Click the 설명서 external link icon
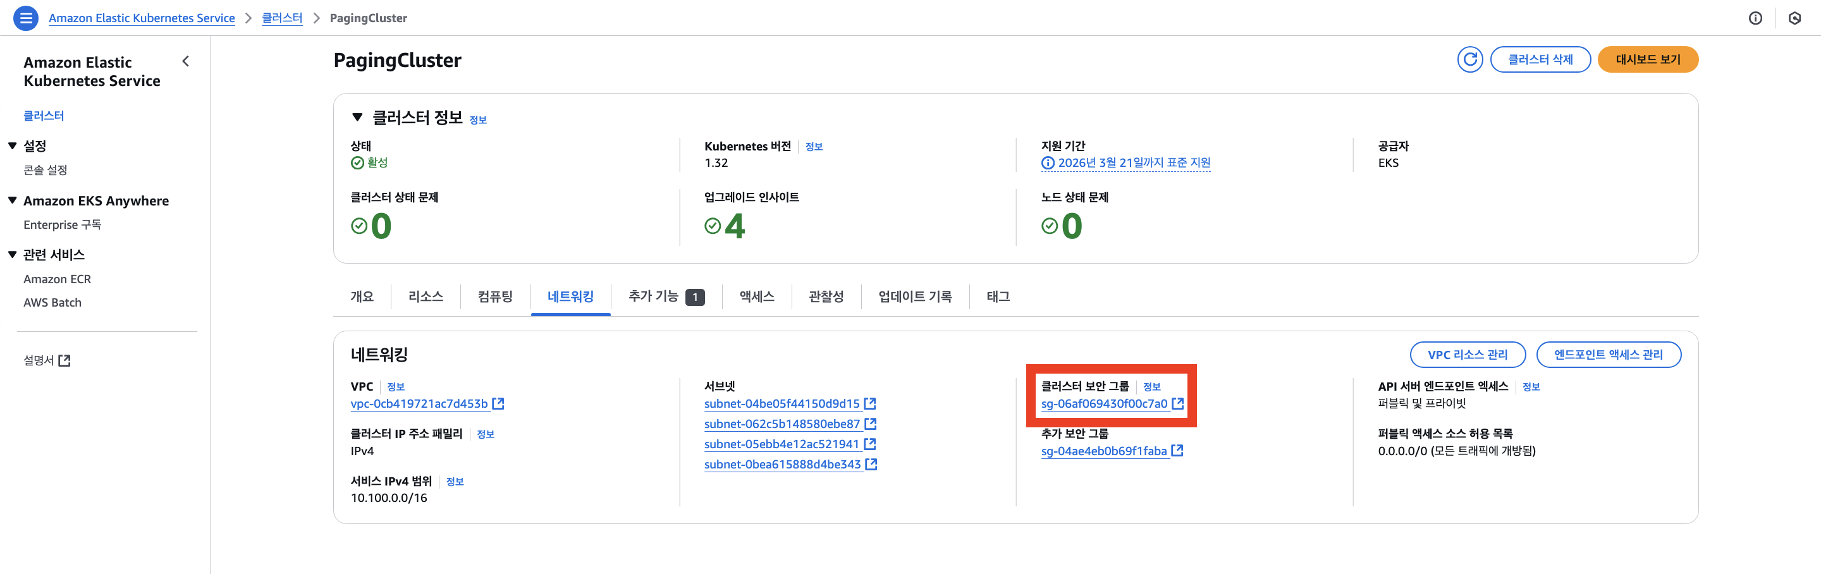The height and width of the screenshot is (574, 1821). pos(64,360)
